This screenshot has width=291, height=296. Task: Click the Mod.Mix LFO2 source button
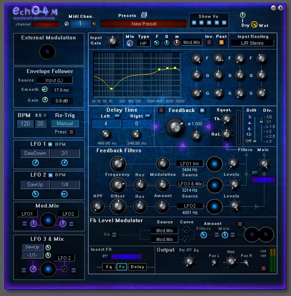(68, 214)
